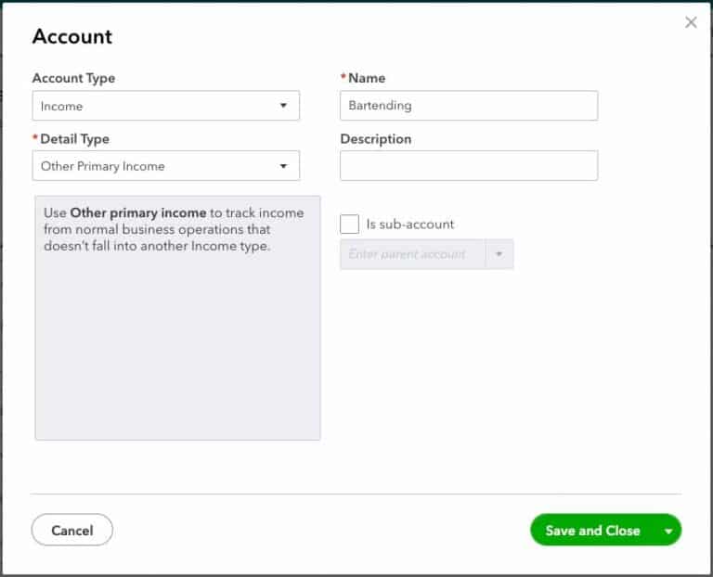Click the Description label
This screenshot has height=577, width=713.
376,138
